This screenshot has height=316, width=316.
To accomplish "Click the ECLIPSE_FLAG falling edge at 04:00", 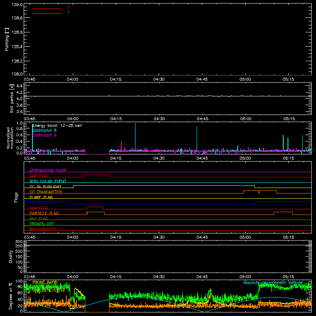I will pos(73,203).
